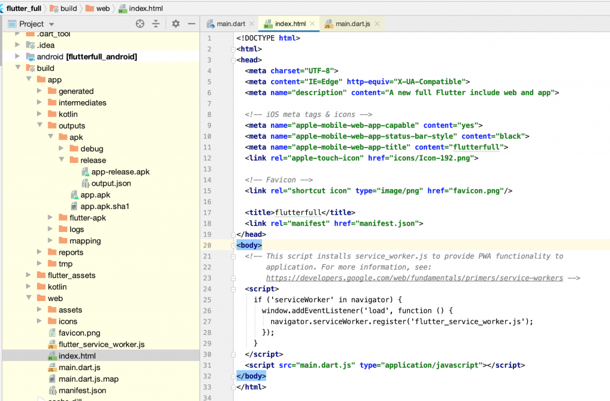Click build in the breadcrumb bar
This screenshot has height=401, width=610.
(x=63, y=8)
